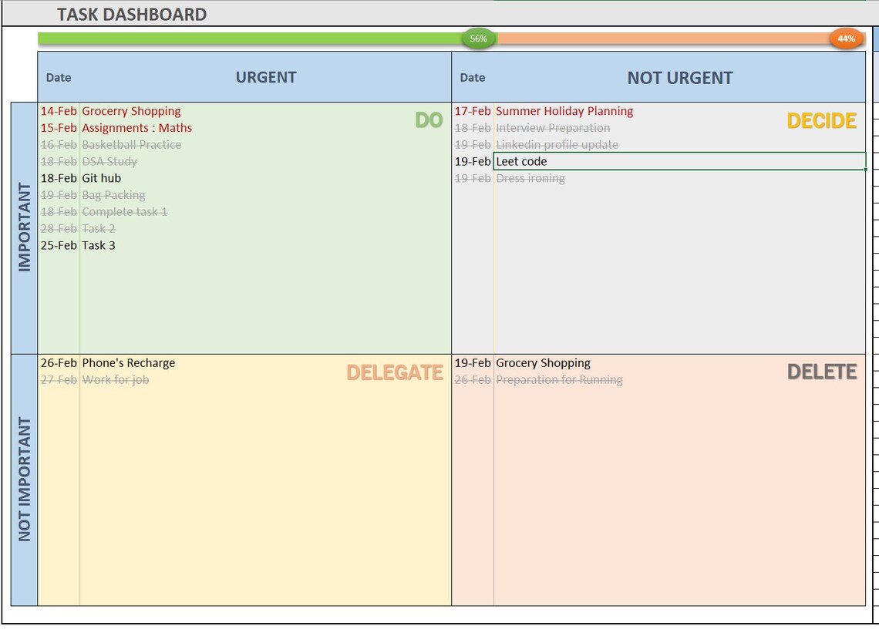Click the Summer Holiday Planning task
The image size is (879, 633).
click(x=564, y=111)
